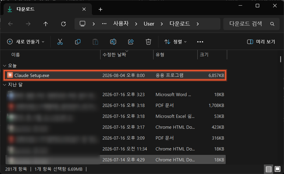Click the 1,708KB size cell
The height and width of the screenshot is (174, 284).
click(x=216, y=105)
